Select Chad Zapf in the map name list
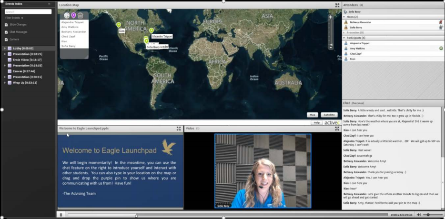Screen dimensions: 445x219 (68, 37)
